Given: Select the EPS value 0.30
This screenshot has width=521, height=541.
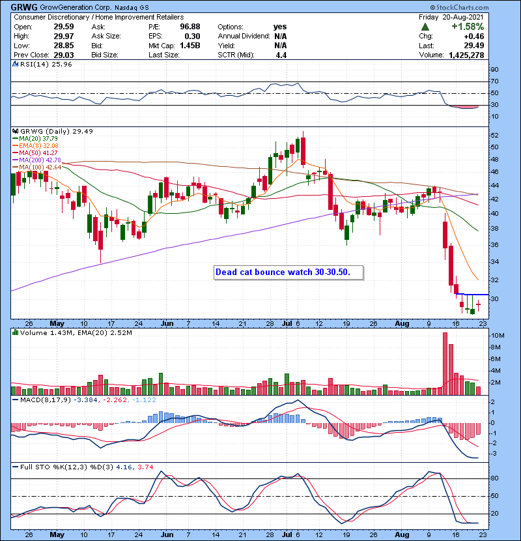Looking at the screenshot, I should click(x=192, y=37).
